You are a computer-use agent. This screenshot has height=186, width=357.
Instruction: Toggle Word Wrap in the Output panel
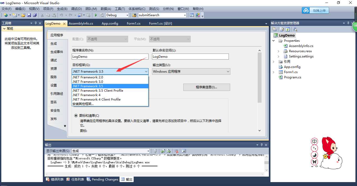click(184, 151)
